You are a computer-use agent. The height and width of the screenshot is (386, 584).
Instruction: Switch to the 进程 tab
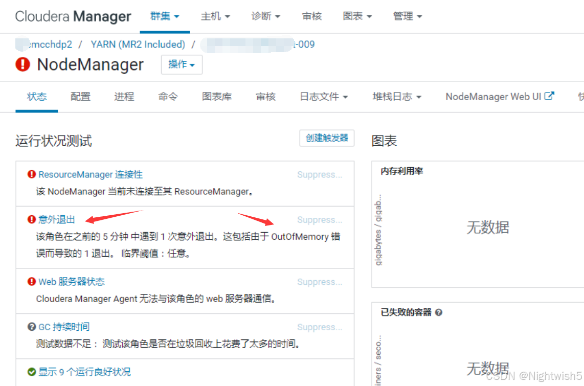pyautogui.click(x=124, y=97)
